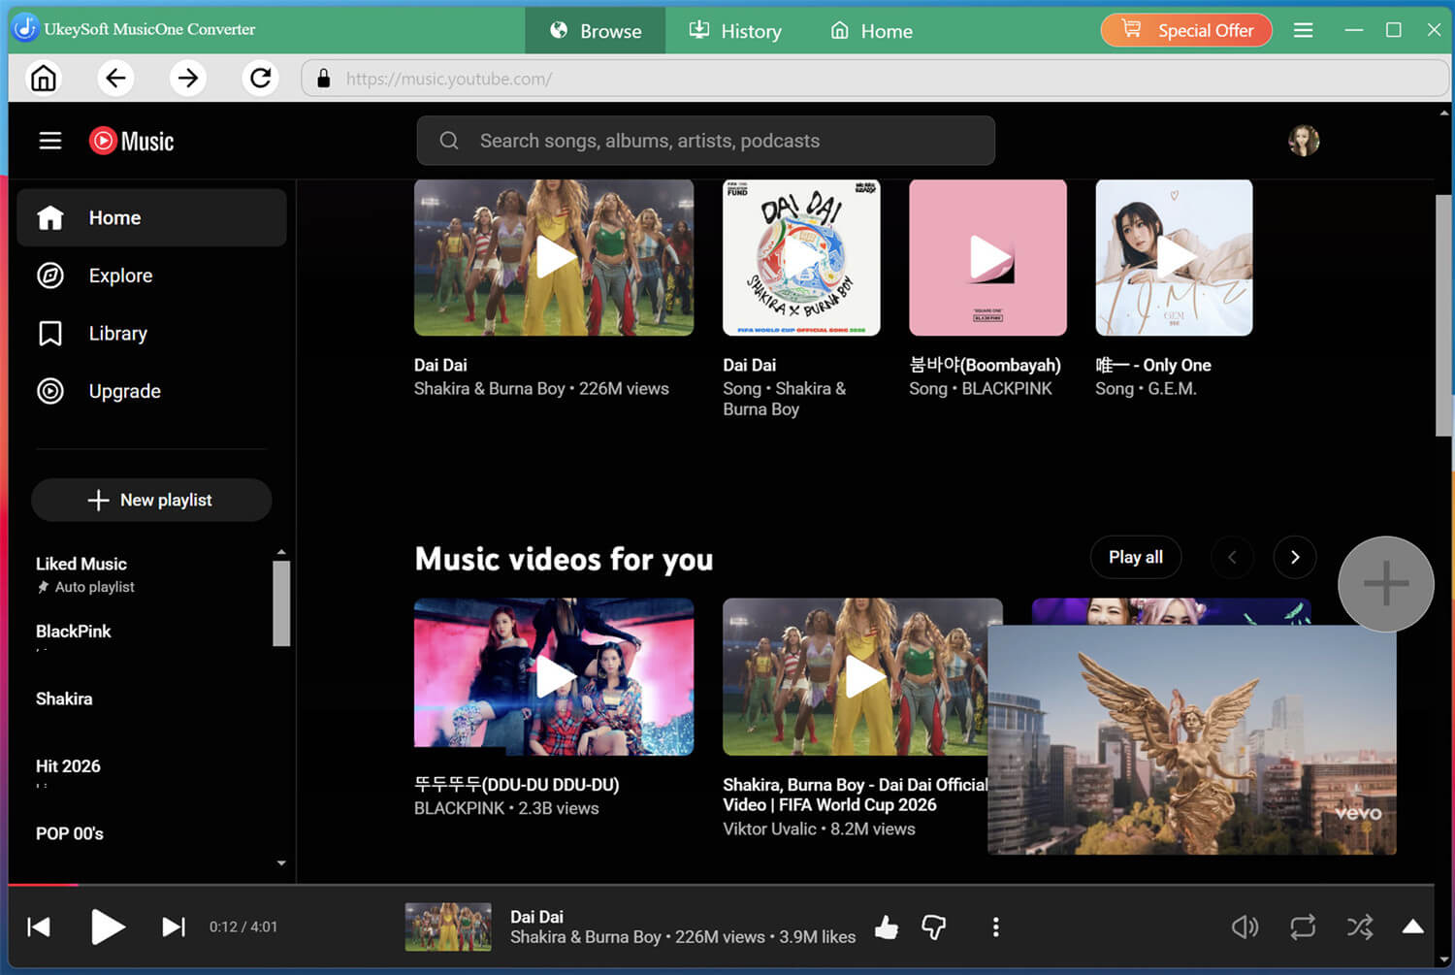The image size is (1455, 975).
Task: Click the page vertical scrollbar thumb
Action: 1443,315
